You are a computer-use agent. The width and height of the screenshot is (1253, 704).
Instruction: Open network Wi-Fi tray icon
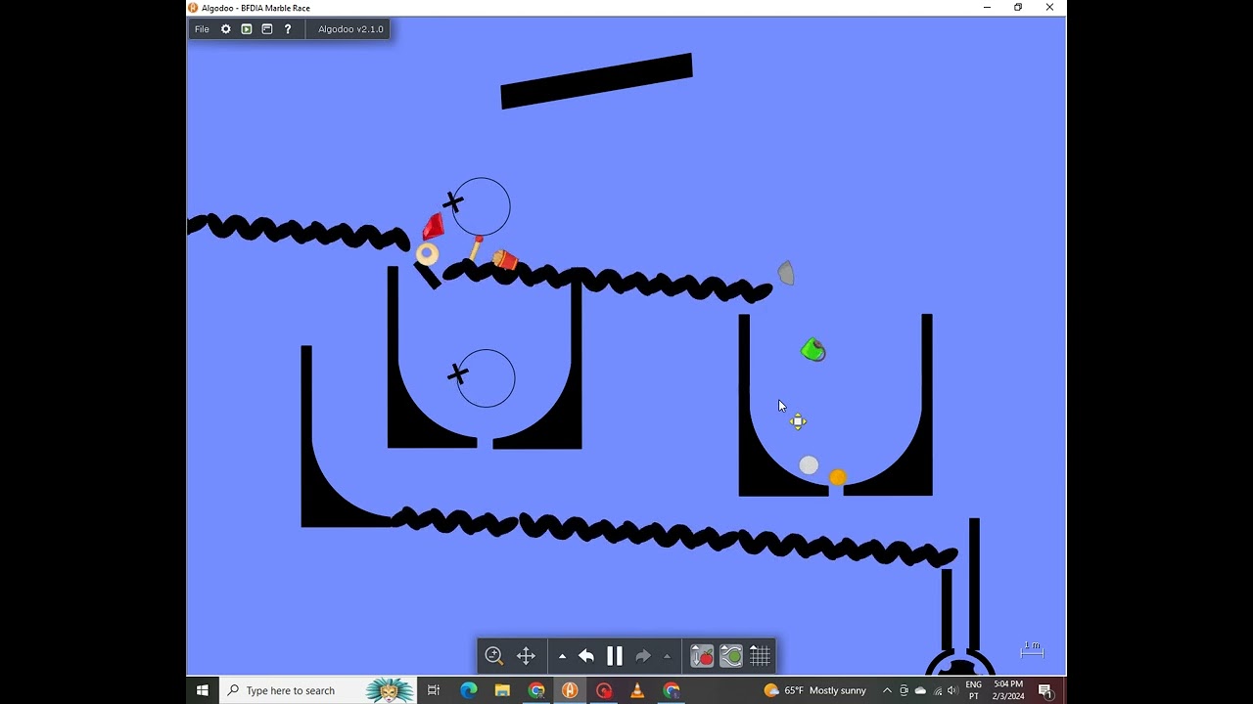[937, 690]
